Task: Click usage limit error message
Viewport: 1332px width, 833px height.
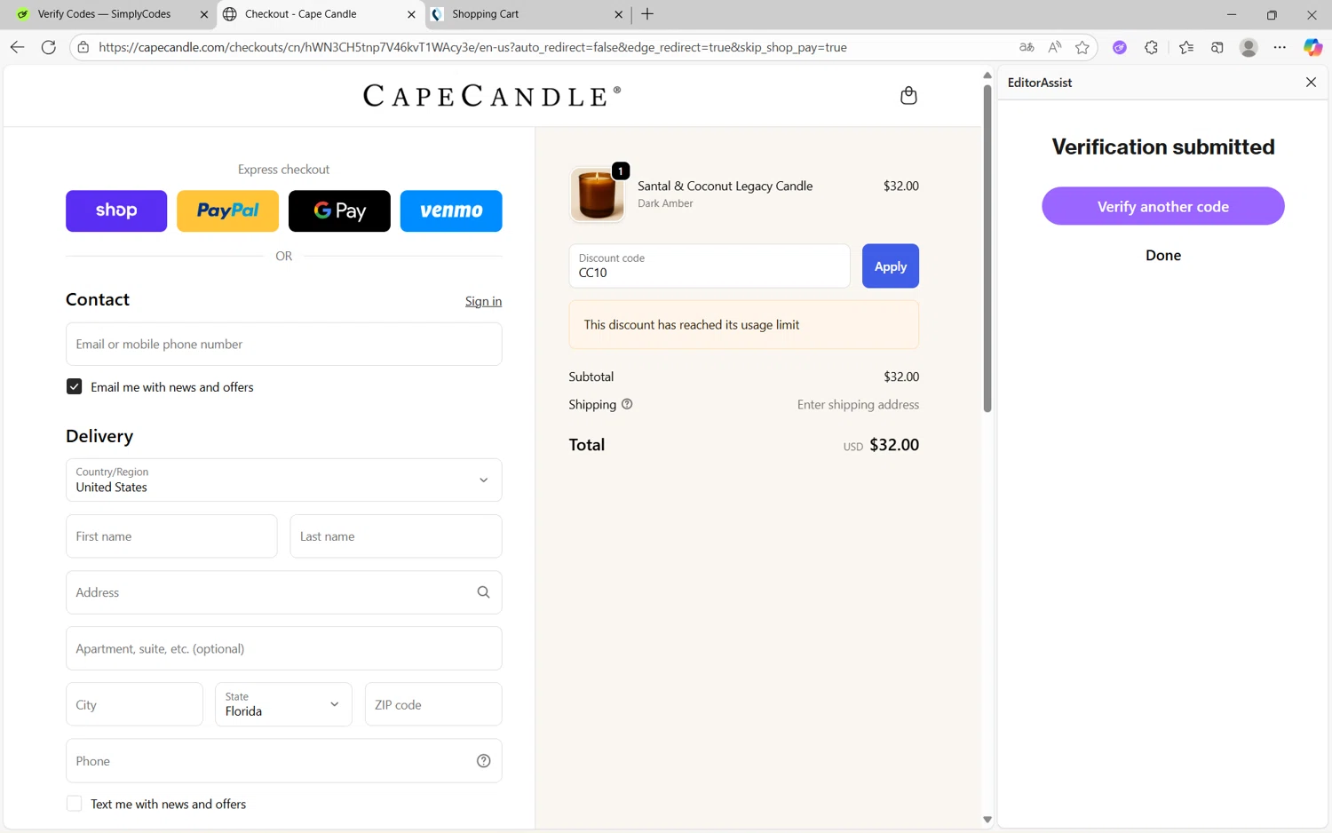Action: coord(744,325)
